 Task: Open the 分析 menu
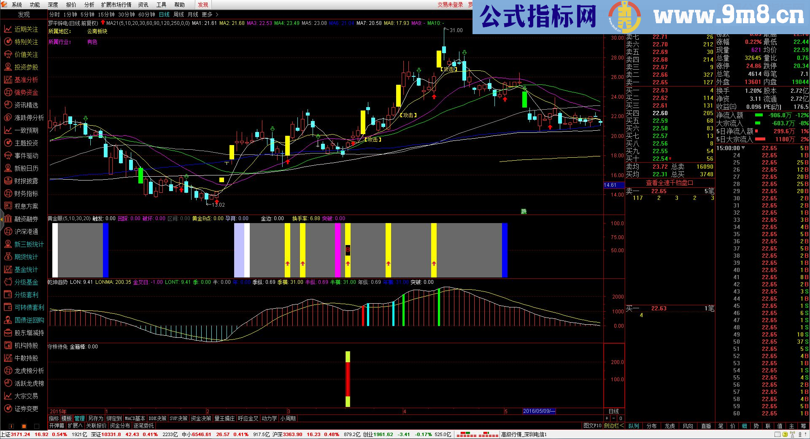(89, 5)
